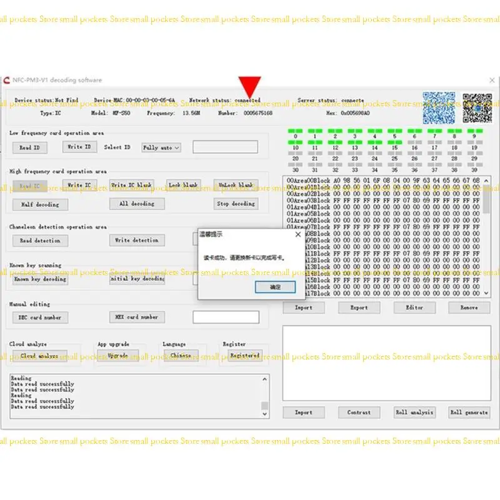
Task: Click the Hex value 0x005698A0
Action: point(355,113)
